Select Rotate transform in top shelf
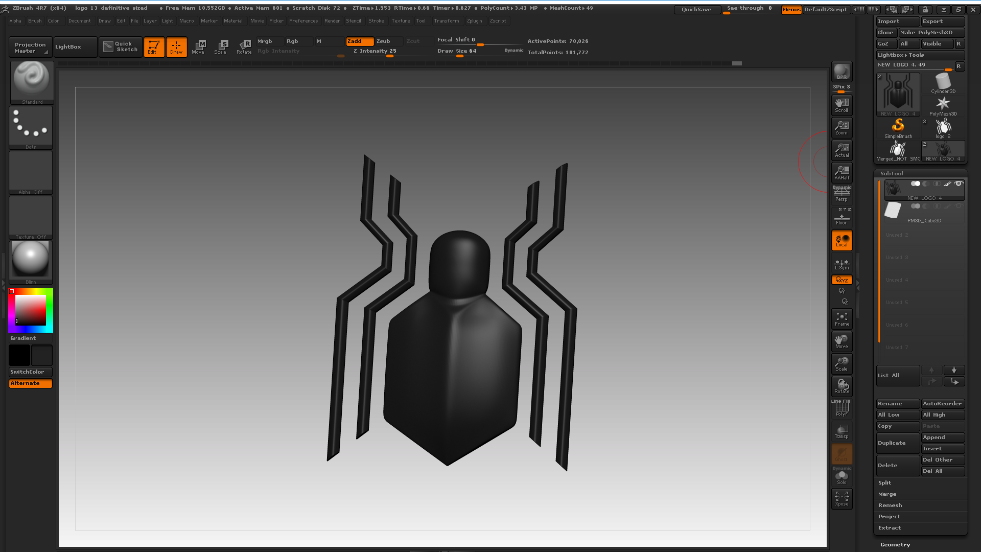Screen dimensions: 981x552 point(244,47)
